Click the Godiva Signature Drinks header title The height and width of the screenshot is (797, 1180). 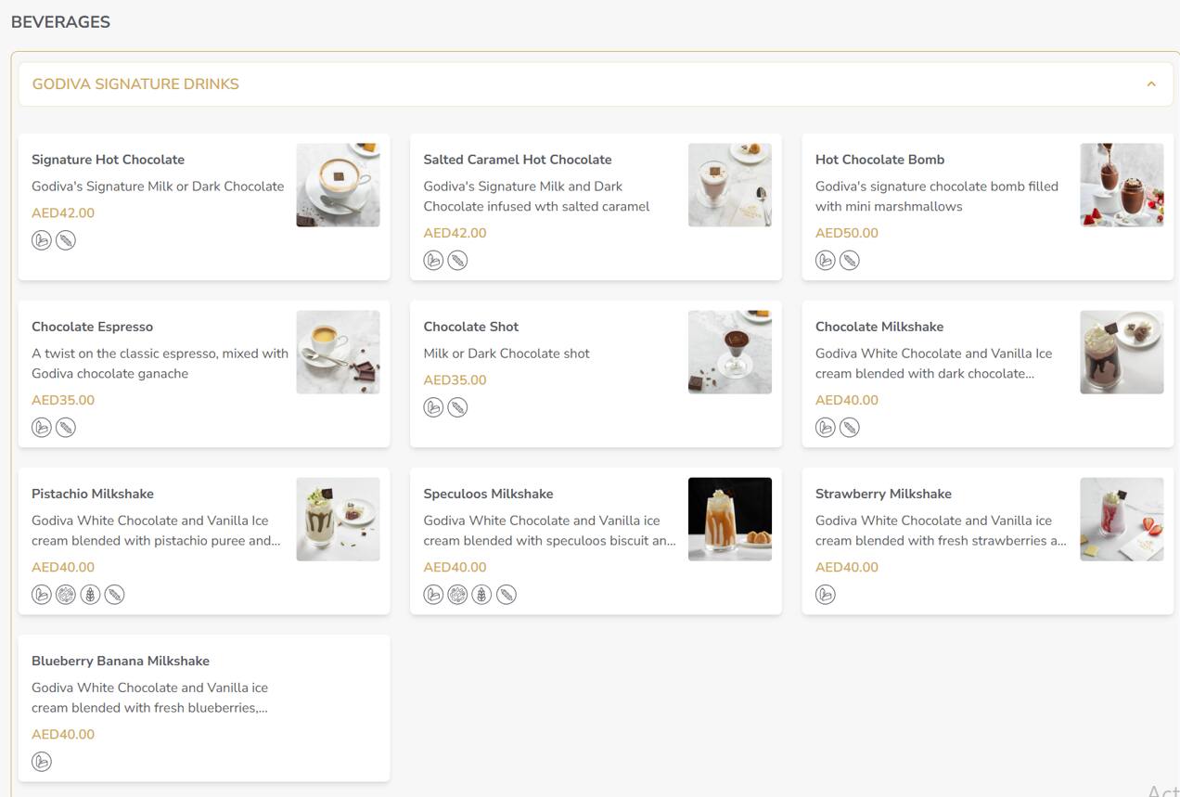[135, 84]
